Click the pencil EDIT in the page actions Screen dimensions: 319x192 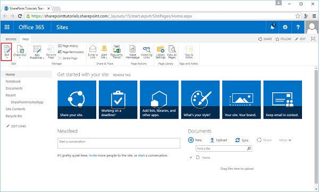pyautogui.click(x=300, y=39)
